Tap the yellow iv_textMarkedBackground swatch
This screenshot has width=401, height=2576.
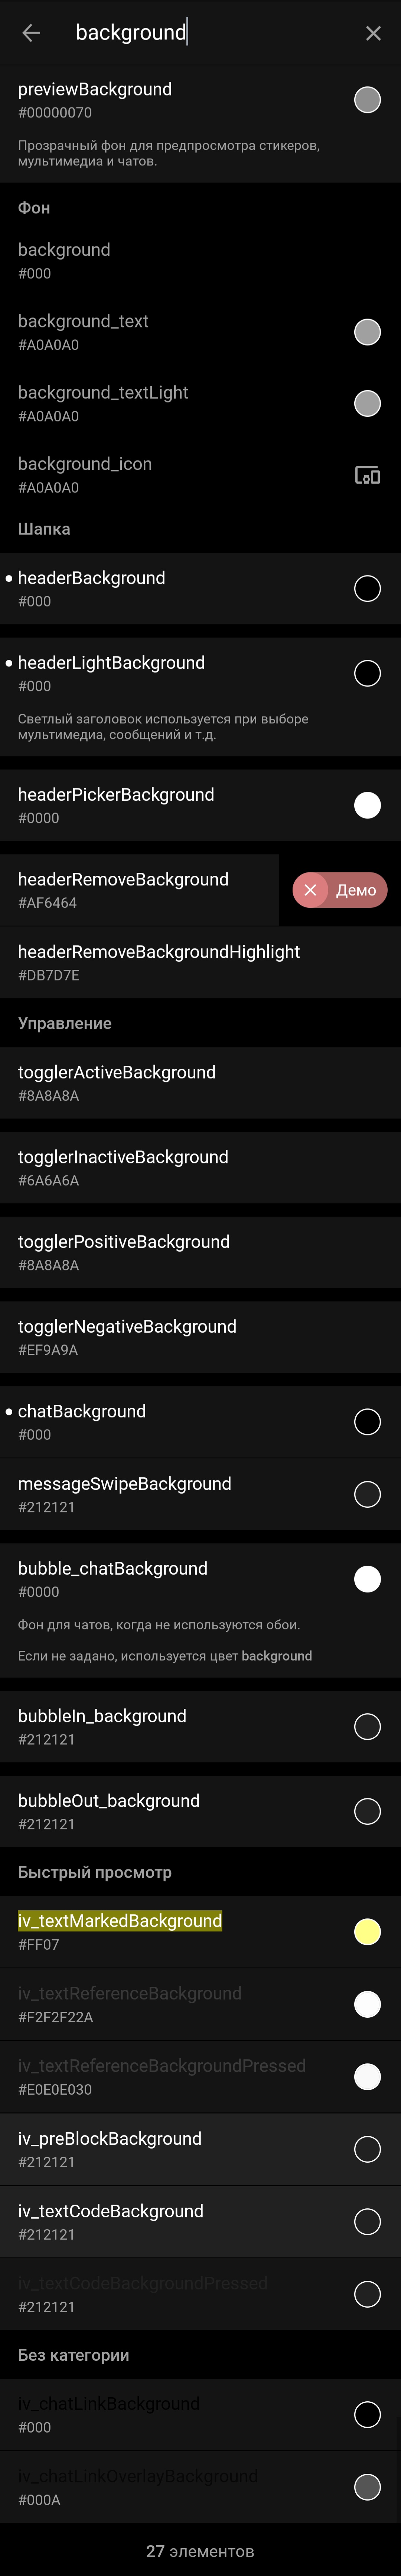(x=367, y=1932)
